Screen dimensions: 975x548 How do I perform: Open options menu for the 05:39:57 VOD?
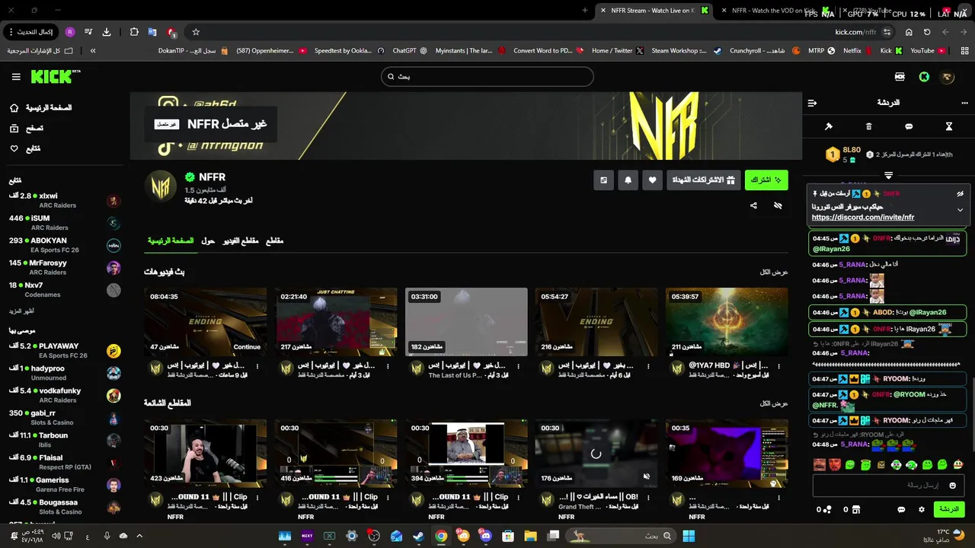coord(778,367)
